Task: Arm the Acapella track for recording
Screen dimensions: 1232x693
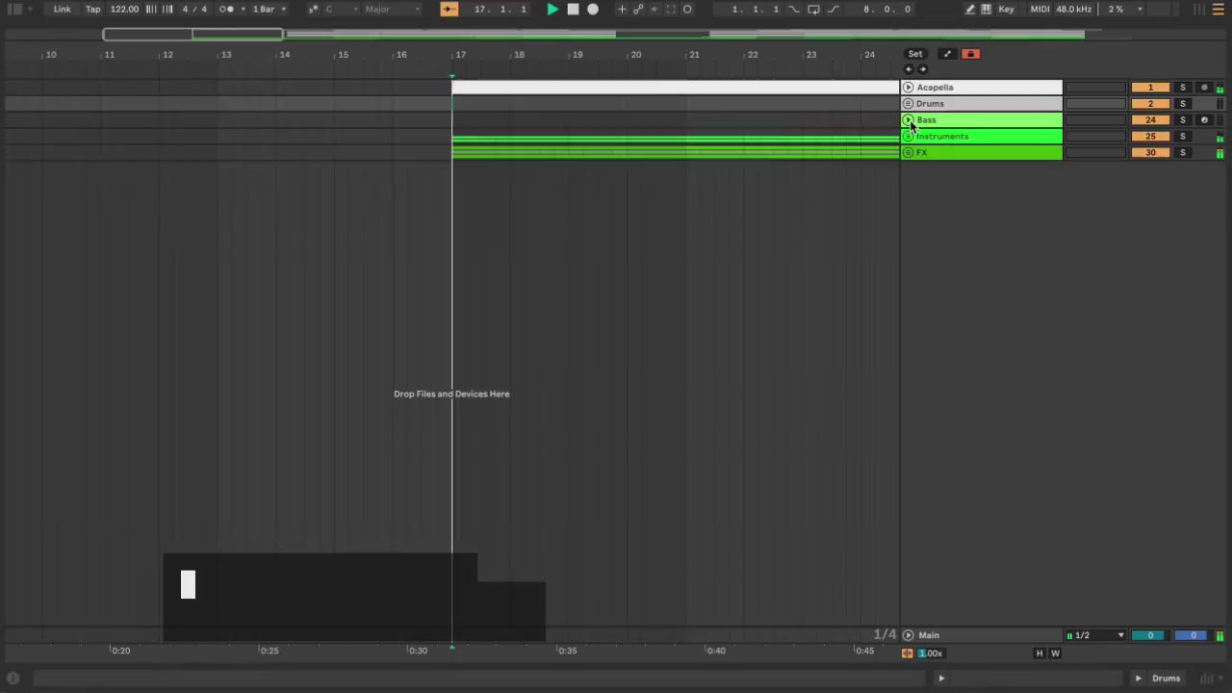Action: click(1204, 88)
